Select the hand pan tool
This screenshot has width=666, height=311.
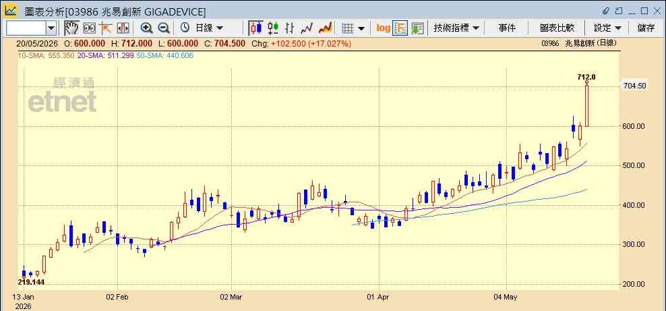point(71,28)
